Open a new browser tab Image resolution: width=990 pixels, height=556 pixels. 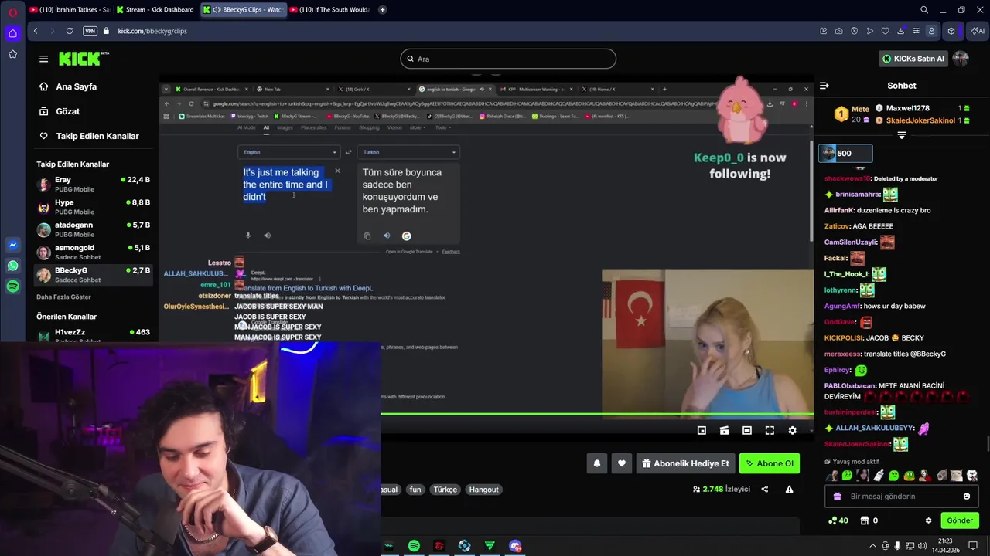click(x=383, y=10)
